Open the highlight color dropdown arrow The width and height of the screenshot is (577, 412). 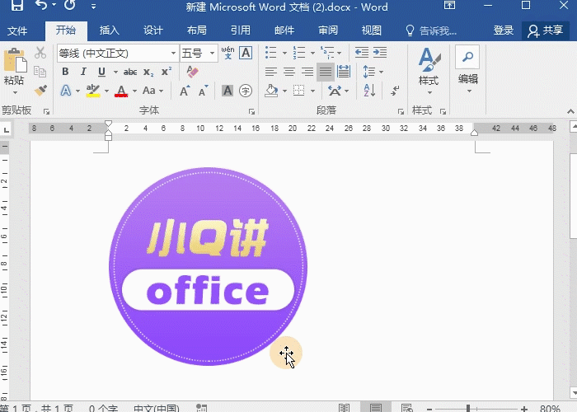pos(106,91)
